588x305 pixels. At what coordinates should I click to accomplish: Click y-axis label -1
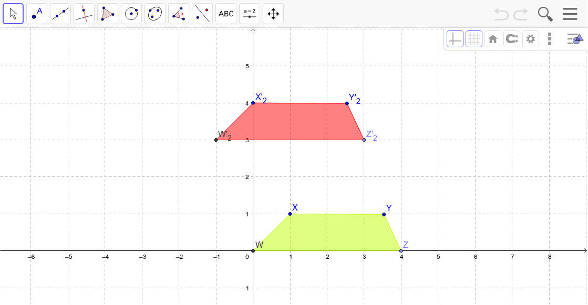tap(245, 288)
